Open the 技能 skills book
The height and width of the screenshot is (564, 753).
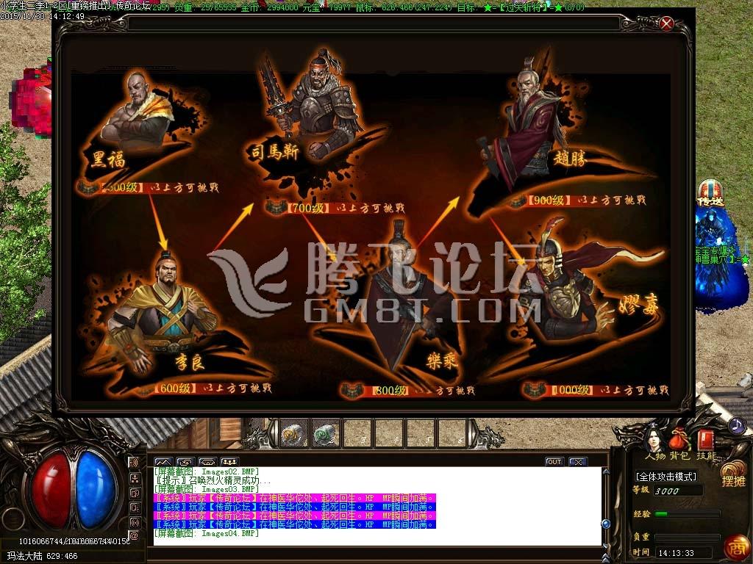(705, 444)
